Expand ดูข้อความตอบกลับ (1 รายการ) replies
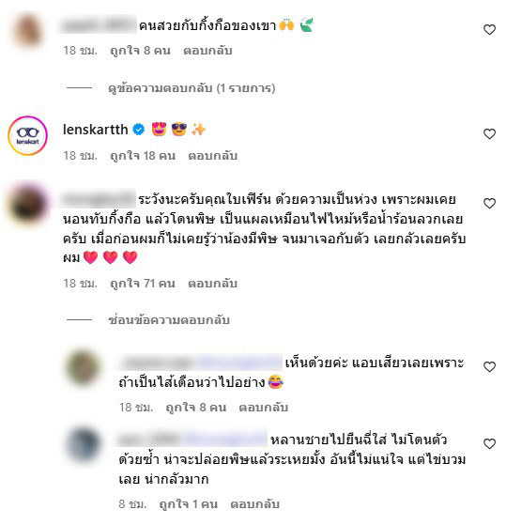The height and width of the screenshot is (525, 506). 192,88
